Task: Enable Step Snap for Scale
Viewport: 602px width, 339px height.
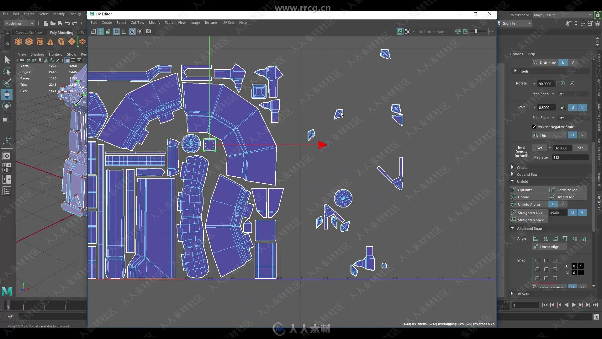Action: tap(553, 118)
